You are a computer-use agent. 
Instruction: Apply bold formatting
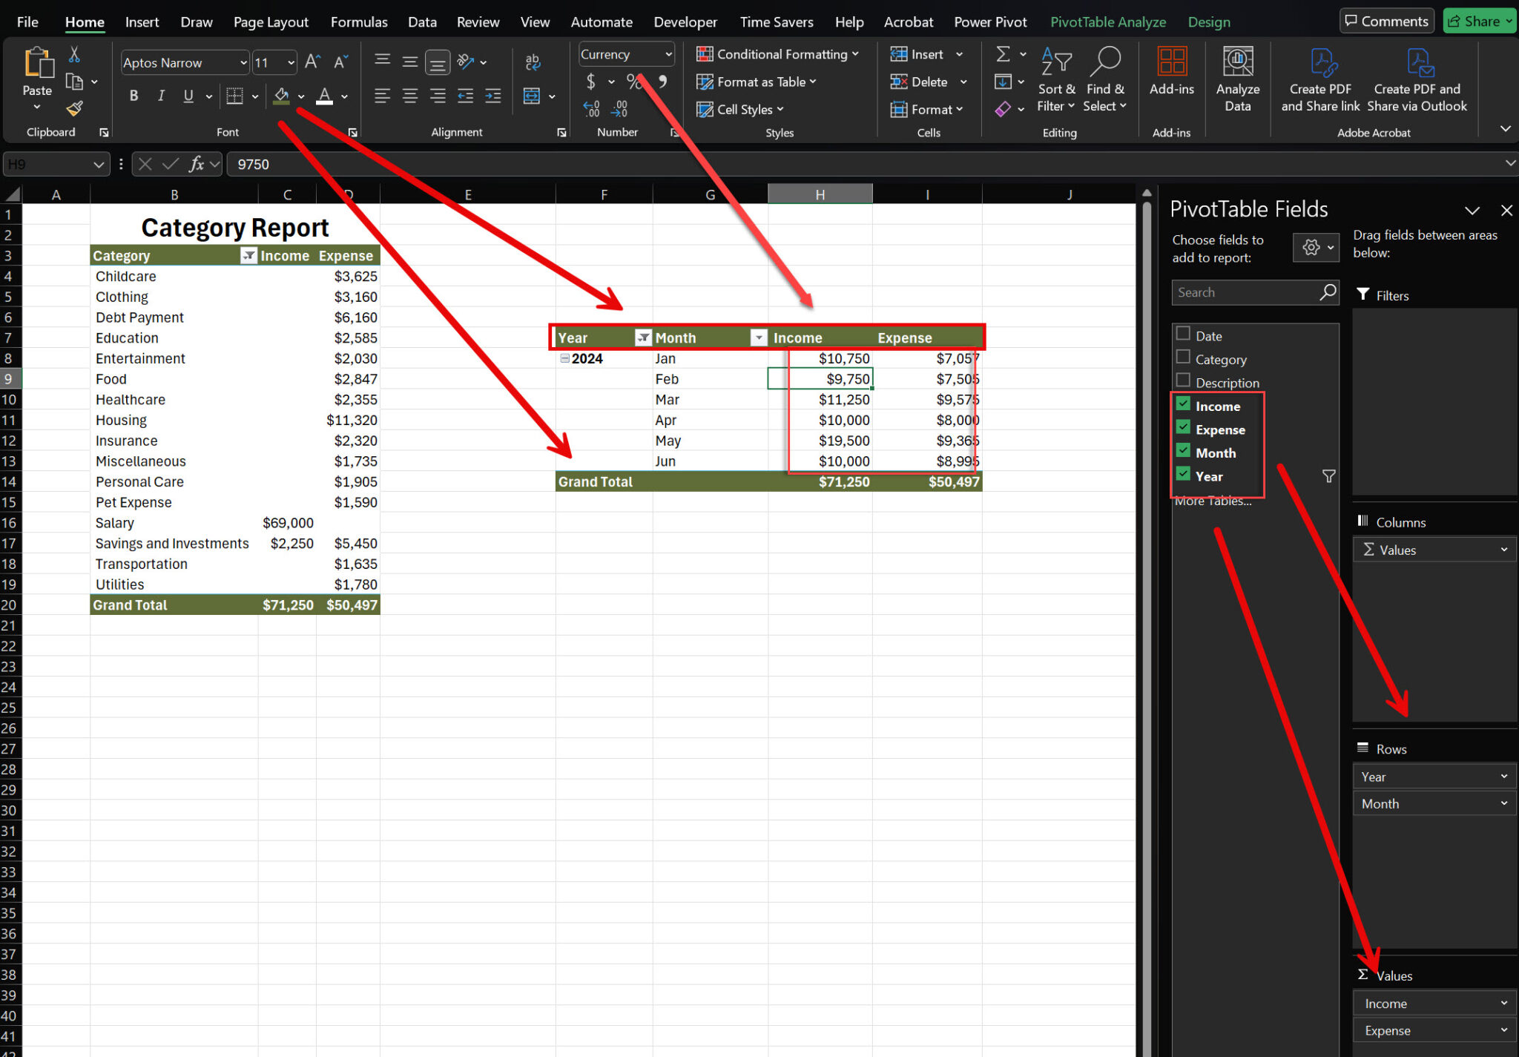[x=134, y=96]
